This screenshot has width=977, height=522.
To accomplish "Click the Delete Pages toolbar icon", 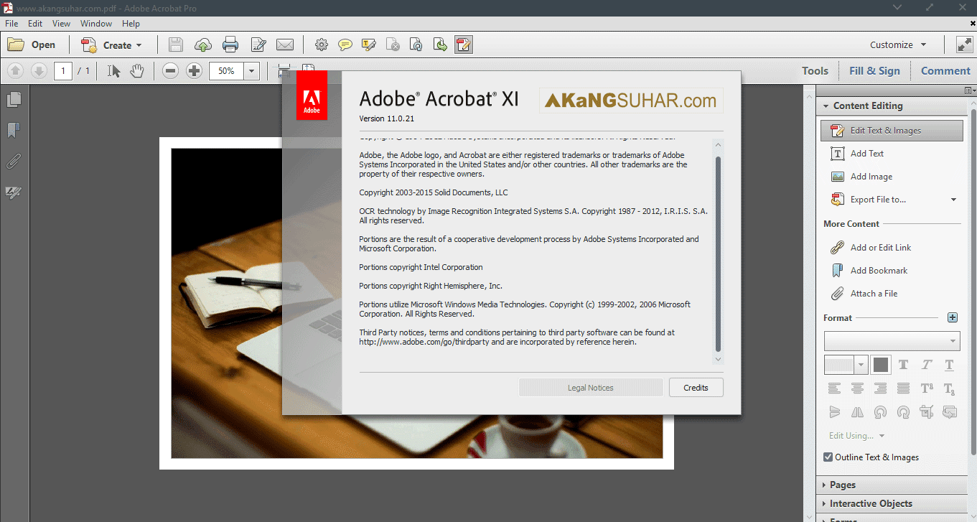I will click(393, 45).
